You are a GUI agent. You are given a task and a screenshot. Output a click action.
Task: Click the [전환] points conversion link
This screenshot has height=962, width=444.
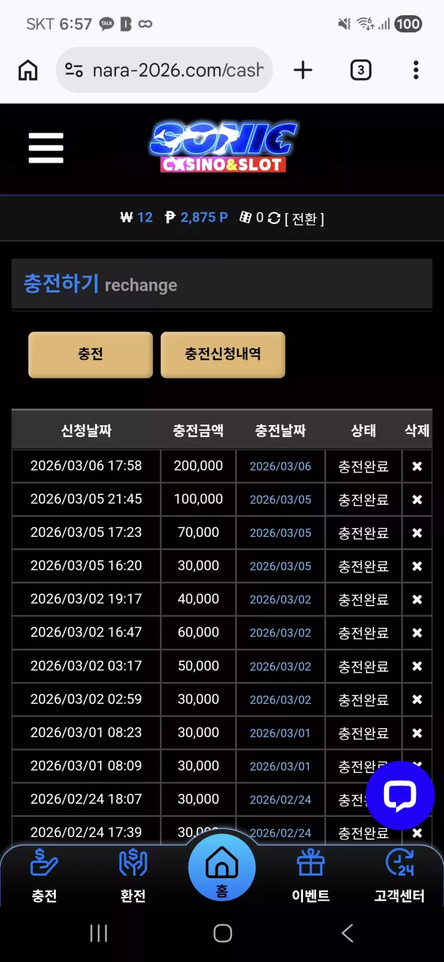(x=305, y=219)
